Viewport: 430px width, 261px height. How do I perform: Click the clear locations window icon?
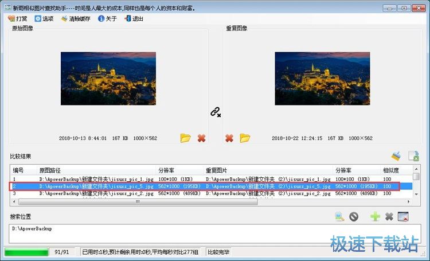(403, 216)
